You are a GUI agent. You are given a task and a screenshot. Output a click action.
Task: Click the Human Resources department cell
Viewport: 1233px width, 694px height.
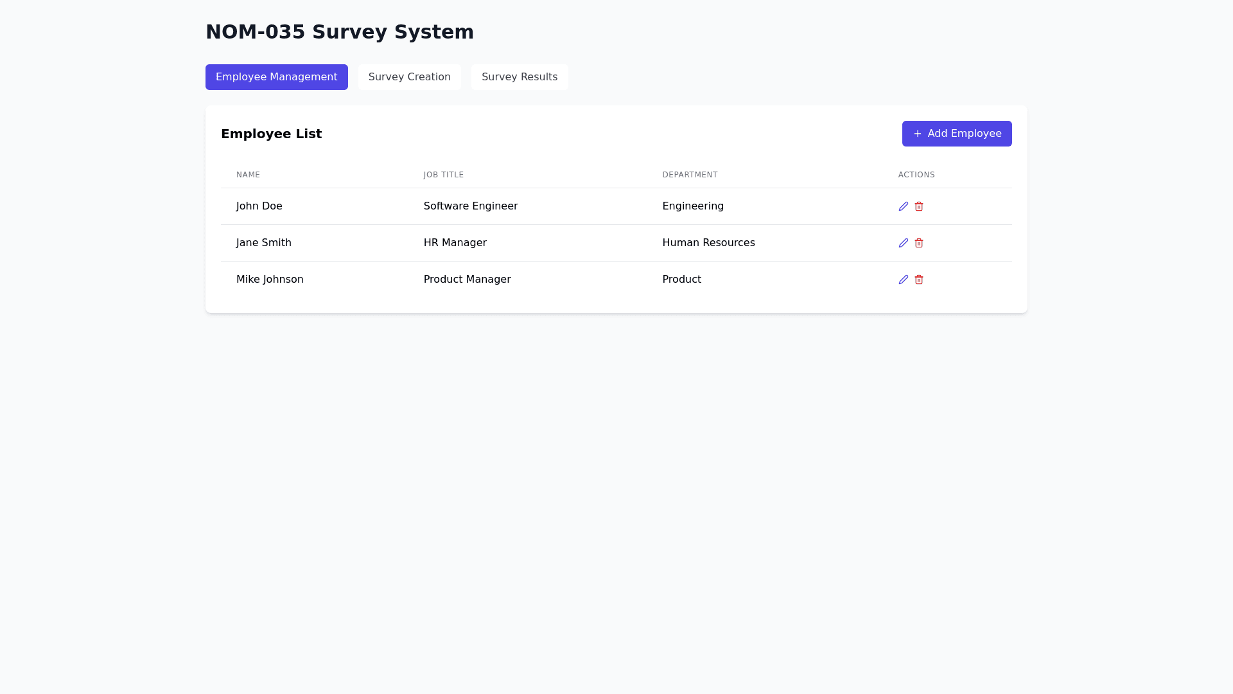coord(708,243)
